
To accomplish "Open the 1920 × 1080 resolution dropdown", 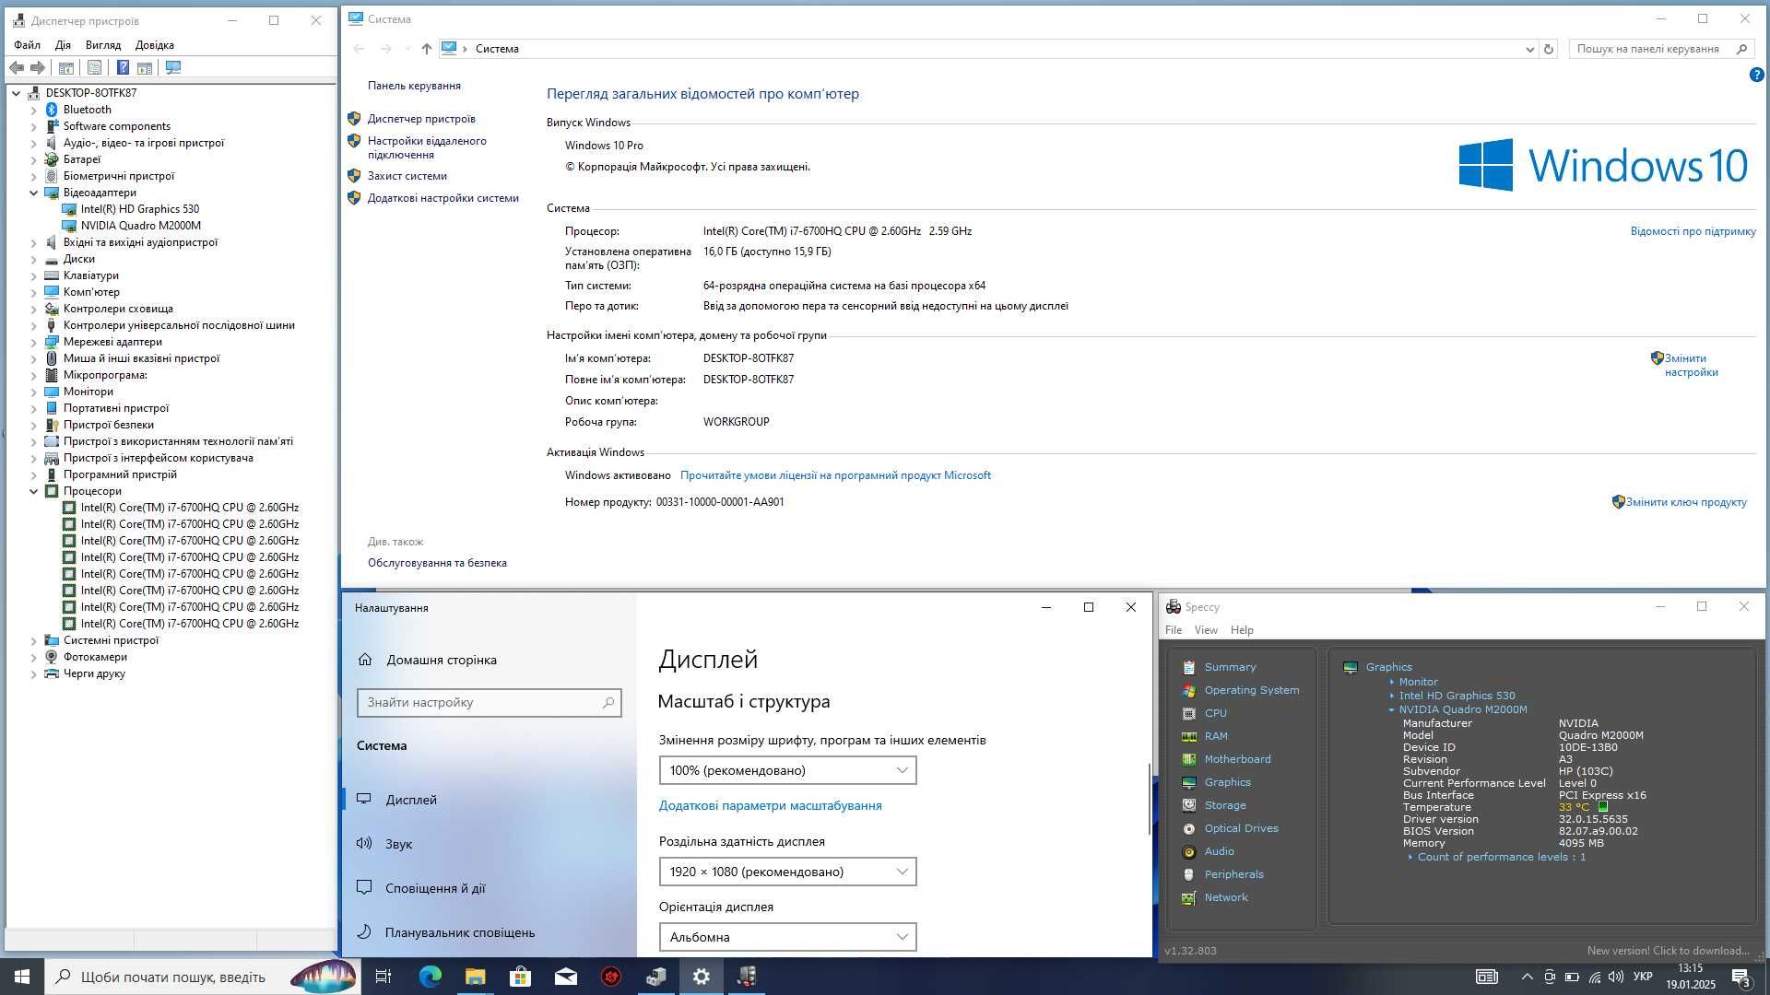I will 787,872.
